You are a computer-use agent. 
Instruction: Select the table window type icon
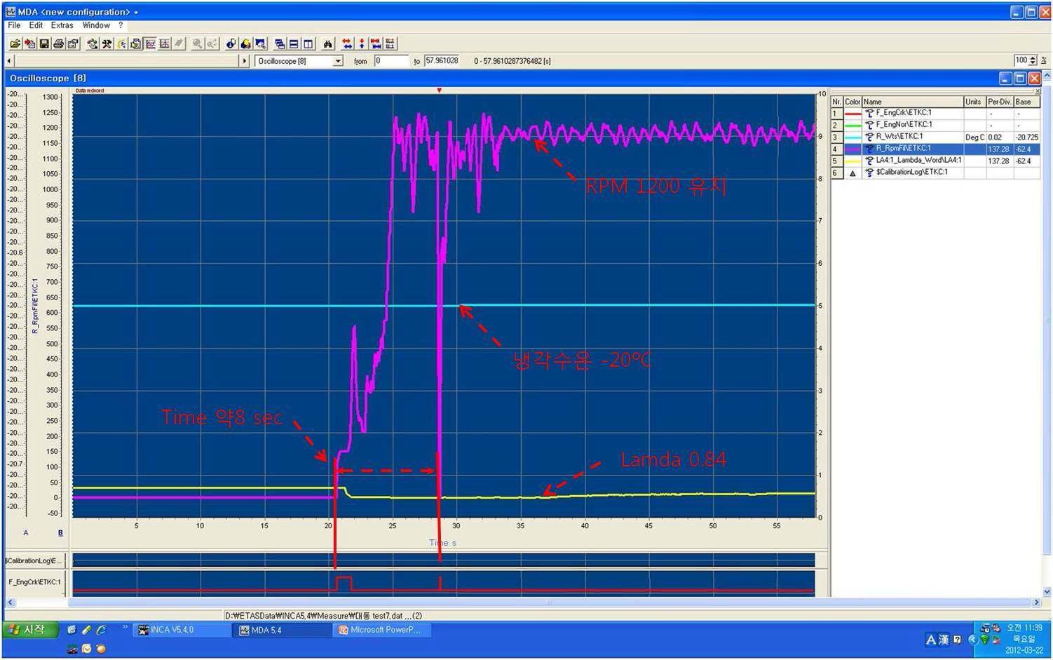click(165, 43)
